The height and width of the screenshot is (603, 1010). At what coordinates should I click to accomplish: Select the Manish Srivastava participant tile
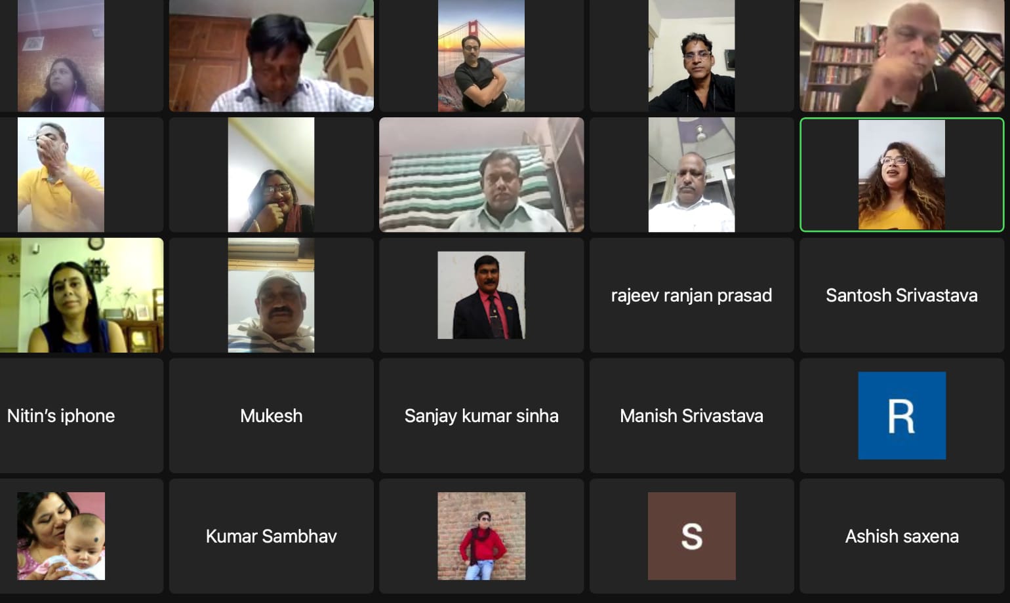[691, 416]
